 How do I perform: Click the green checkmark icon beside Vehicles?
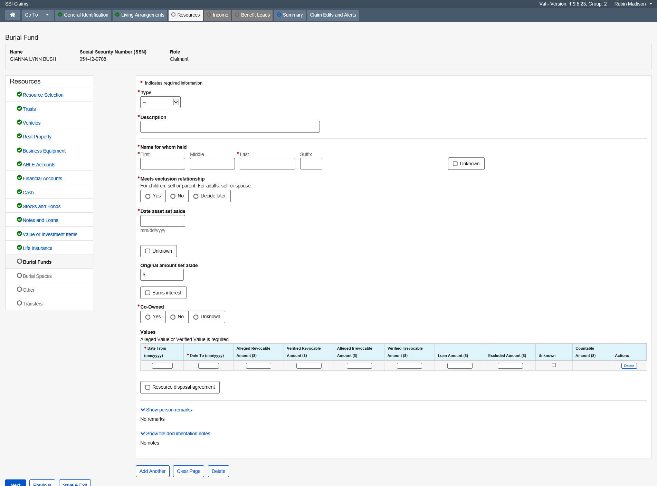point(19,122)
